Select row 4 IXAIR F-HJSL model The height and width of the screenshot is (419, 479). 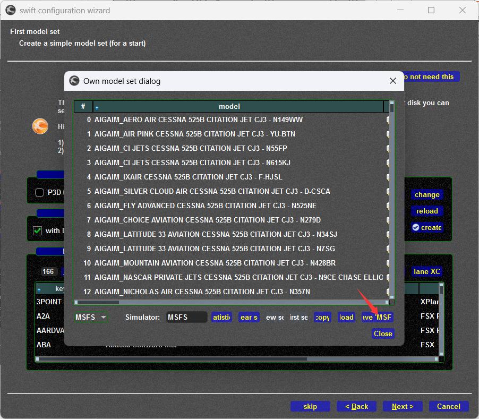pos(231,177)
